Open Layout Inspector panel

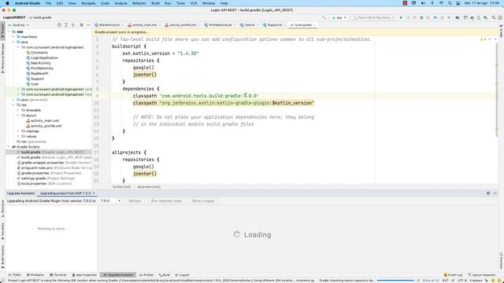481,275
